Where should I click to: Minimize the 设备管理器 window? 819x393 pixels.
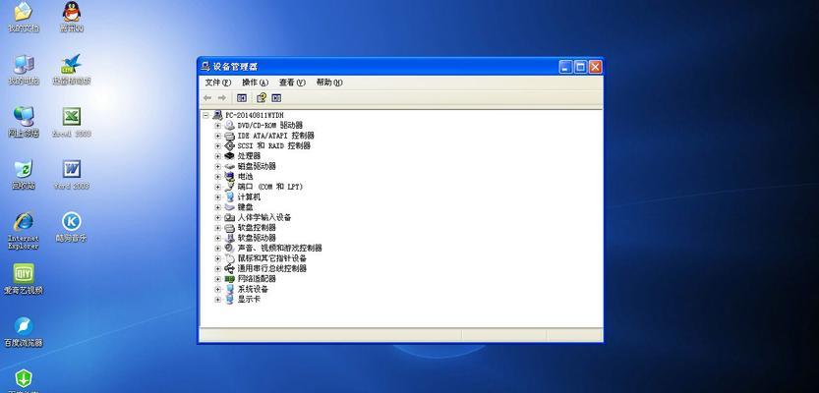[x=565, y=66]
